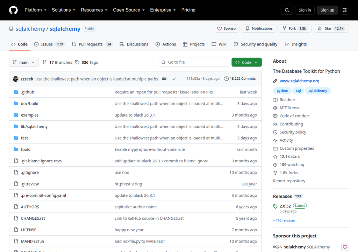Image resolution: width=358 pixels, height=252 pixels.
Task: Open the .github folder
Action: [27, 92]
